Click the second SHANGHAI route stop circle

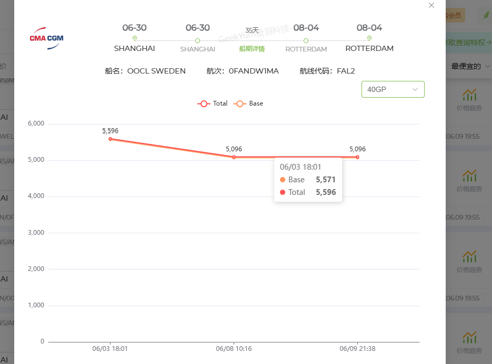click(x=197, y=41)
